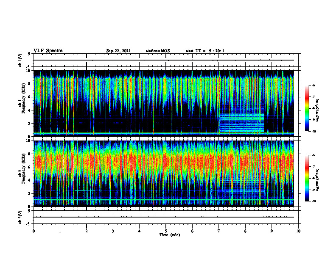Click the blue striped interference block in ch.1 spectrogram
Image resolution: width=336 pixels, height=259 pixels.
(241, 121)
